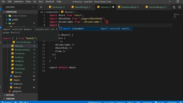Open errors and warnings problems count
The height and width of the screenshot is (103, 183).
(x=24, y=102)
